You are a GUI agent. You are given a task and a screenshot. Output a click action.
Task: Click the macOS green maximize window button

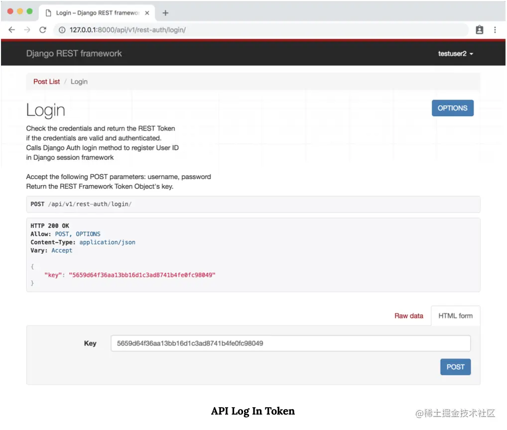tap(29, 11)
